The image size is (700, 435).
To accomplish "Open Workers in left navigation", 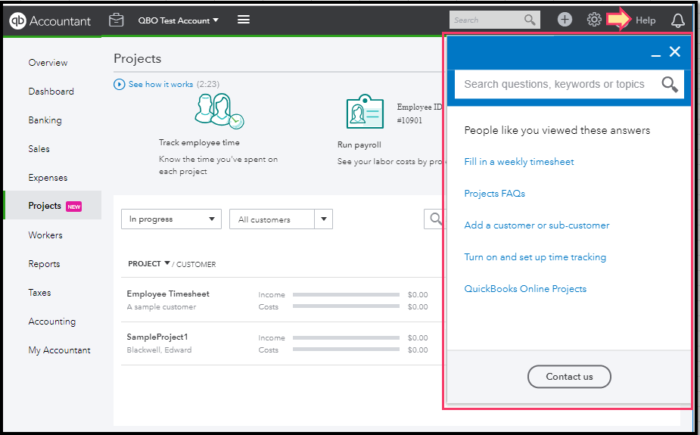I will click(x=45, y=235).
